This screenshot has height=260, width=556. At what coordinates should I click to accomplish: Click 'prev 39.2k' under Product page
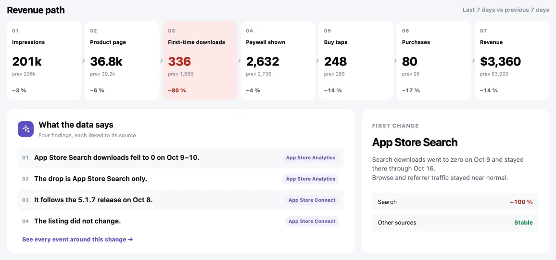coord(102,74)
